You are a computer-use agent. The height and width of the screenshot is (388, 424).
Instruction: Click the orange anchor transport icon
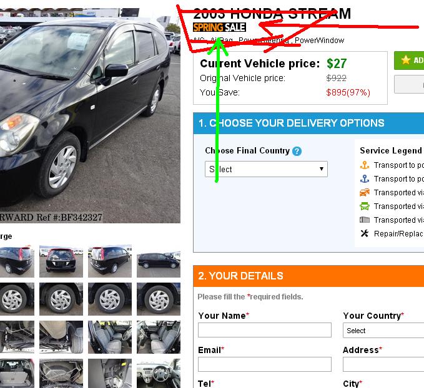point(365,165)
